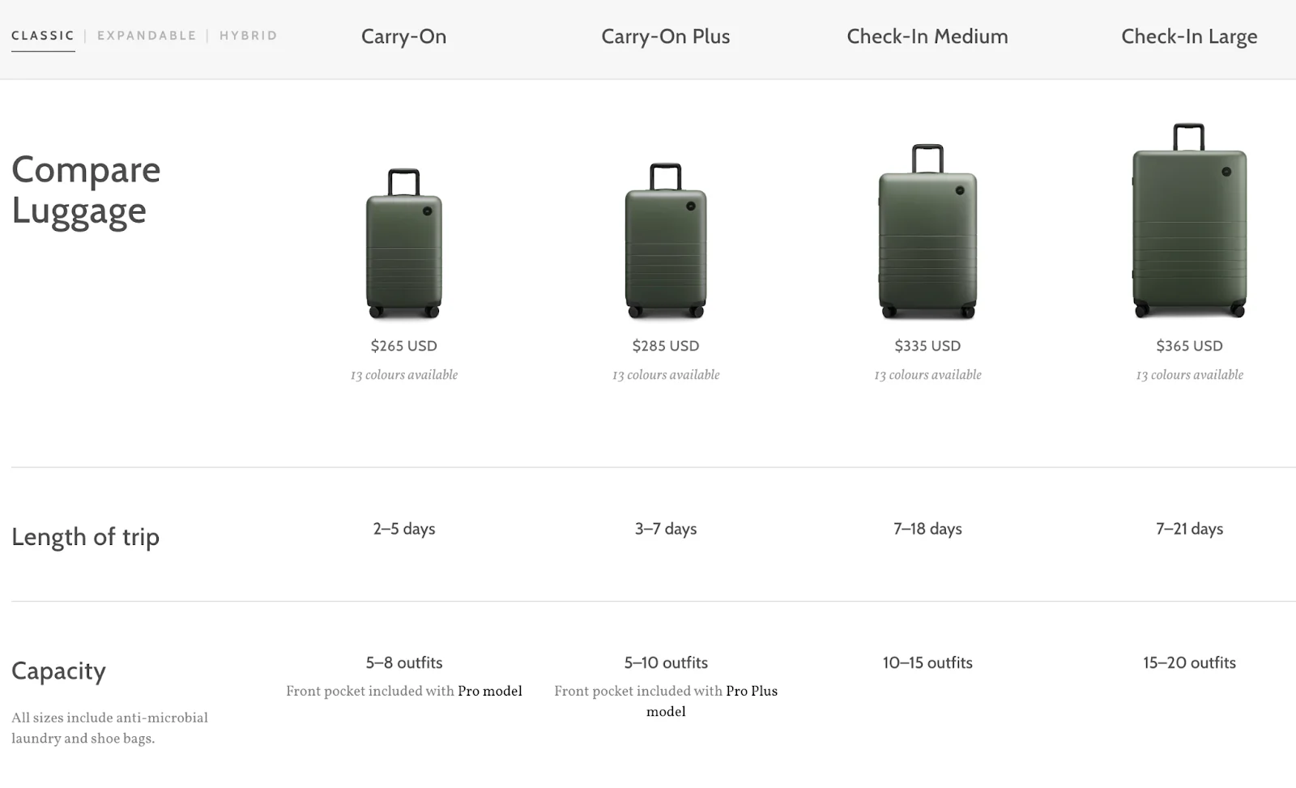Click the $365 USD price label
1296x788 pixels.
[1188, 345]
